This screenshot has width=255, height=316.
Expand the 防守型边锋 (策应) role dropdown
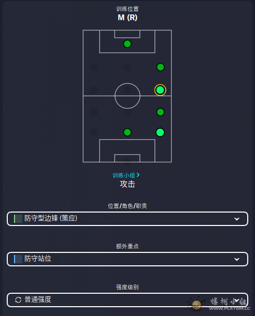tap(127, 219)
